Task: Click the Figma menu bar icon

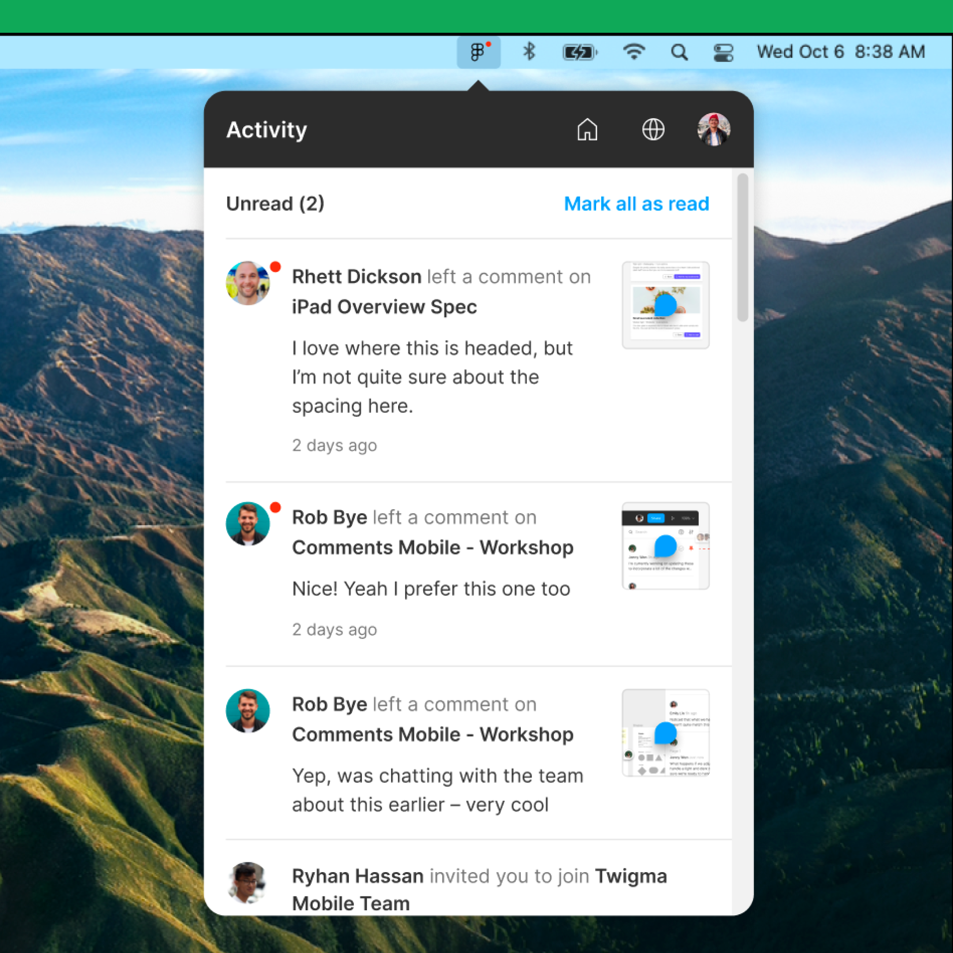Action: tap(478, 52)
